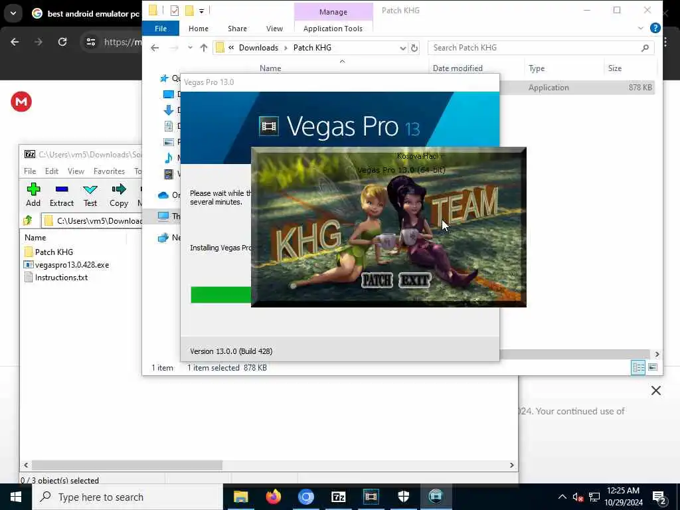Click Patch KHG in the Explorer breadcrumb
Image resolution: width=680 pixels, height=510 pixels.
[x=312, y=48]
